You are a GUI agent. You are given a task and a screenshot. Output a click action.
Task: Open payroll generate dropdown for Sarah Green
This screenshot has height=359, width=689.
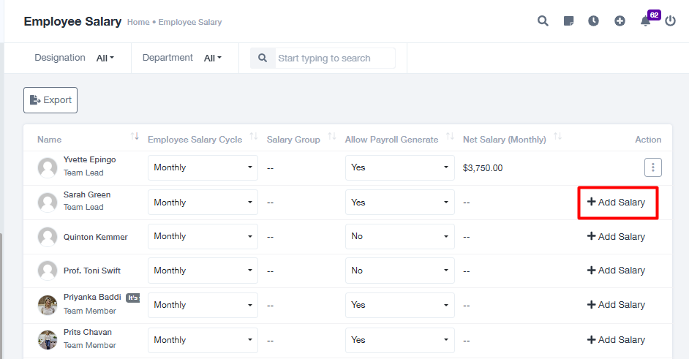(x=400, y=202)
